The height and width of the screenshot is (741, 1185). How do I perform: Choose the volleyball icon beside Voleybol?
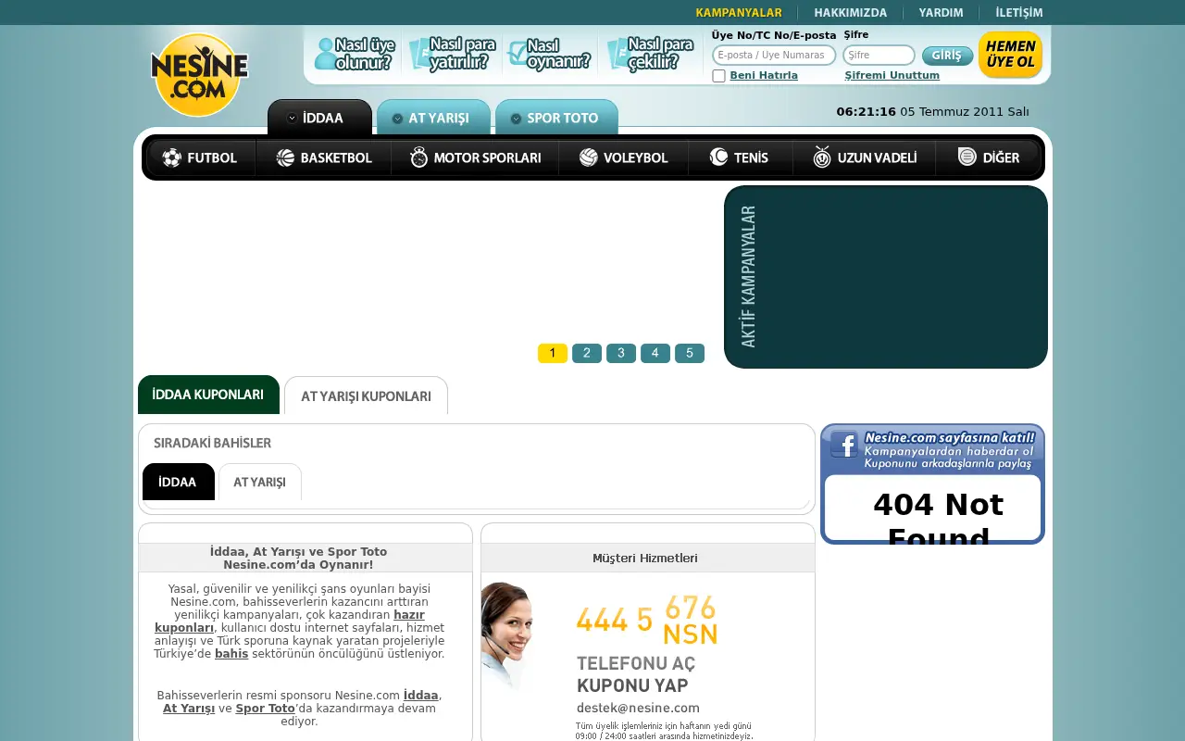click(589, 157)
